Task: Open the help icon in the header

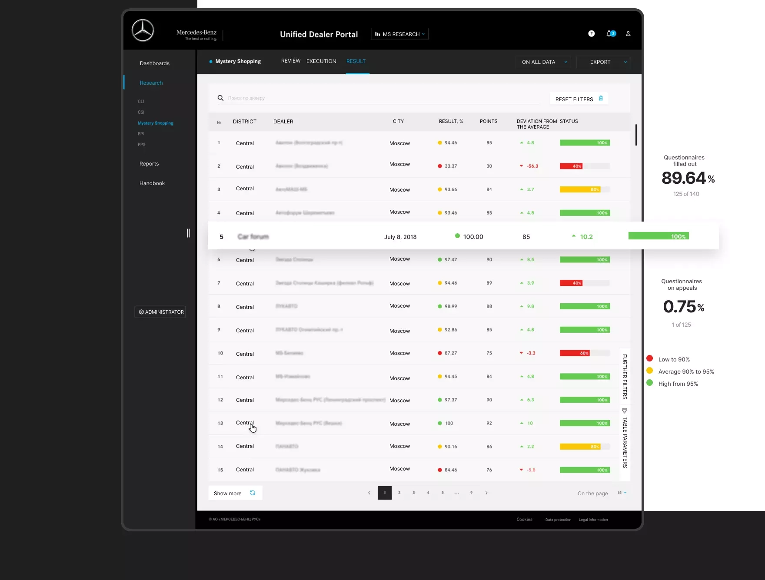Action: pos(591,33)
